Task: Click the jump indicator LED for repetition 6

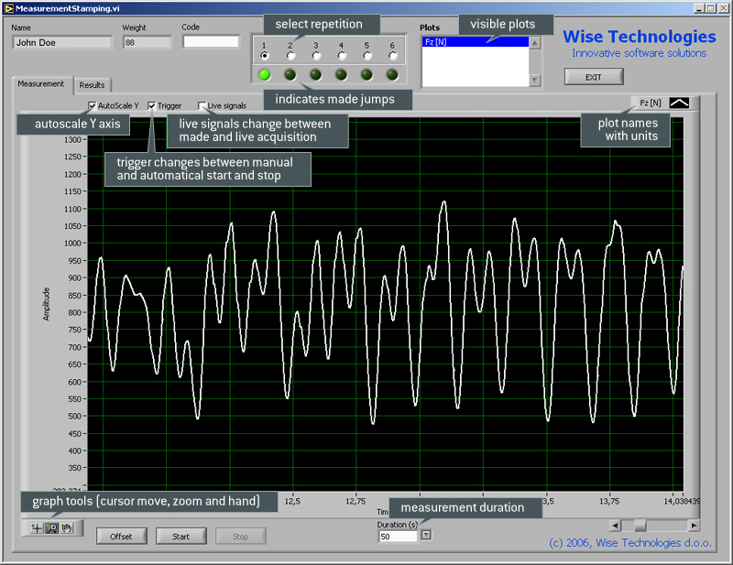Action: (392, 74)
